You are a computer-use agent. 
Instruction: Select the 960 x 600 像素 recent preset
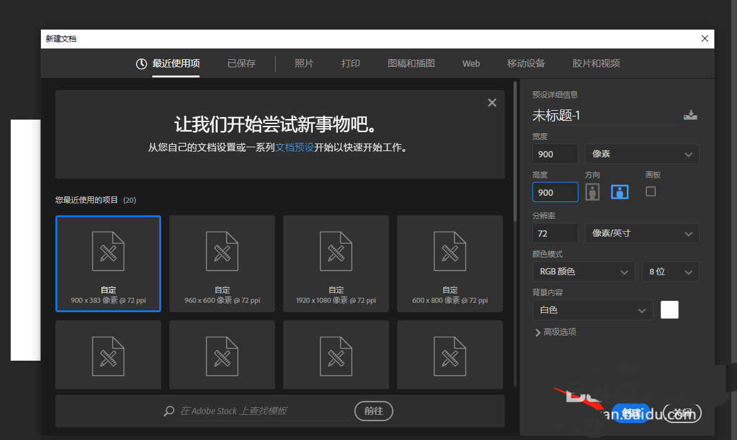(x=222, y=263)
